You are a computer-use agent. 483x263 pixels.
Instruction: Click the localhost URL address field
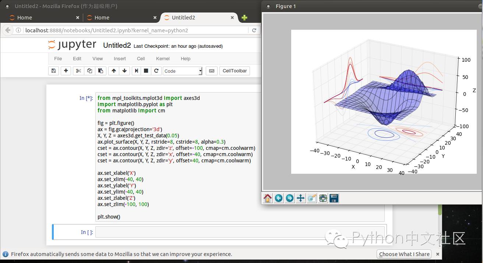click(136, 30)
